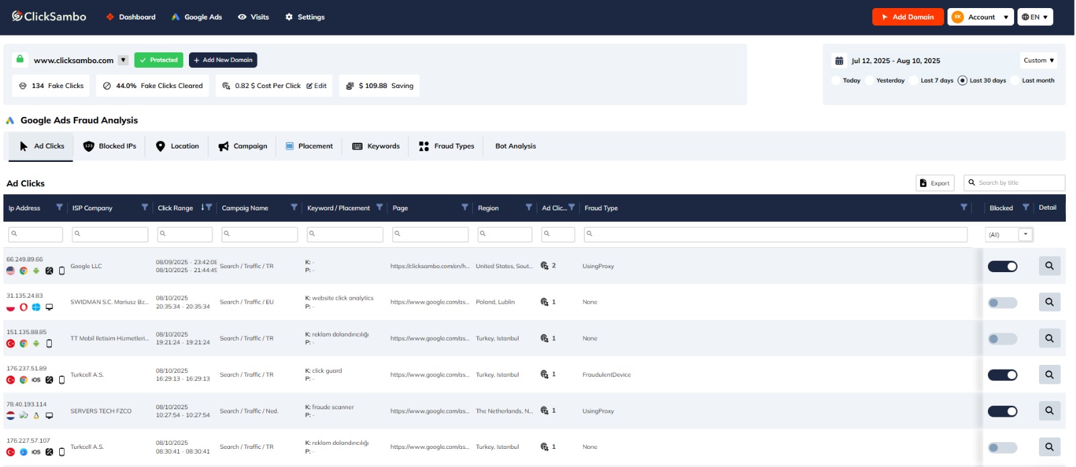Viewport: 1076px width, 467px height.
Task: Click the sort icon on Click Range column
Action: click(202, 208)
